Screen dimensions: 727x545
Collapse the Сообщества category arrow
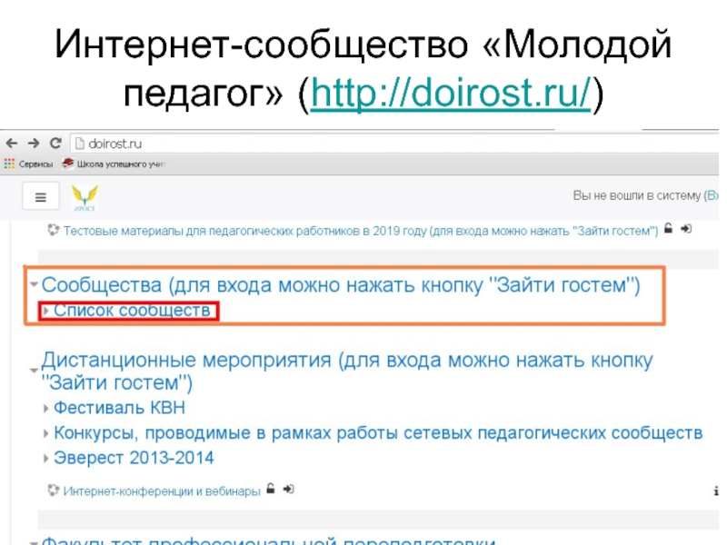point(34,287)
